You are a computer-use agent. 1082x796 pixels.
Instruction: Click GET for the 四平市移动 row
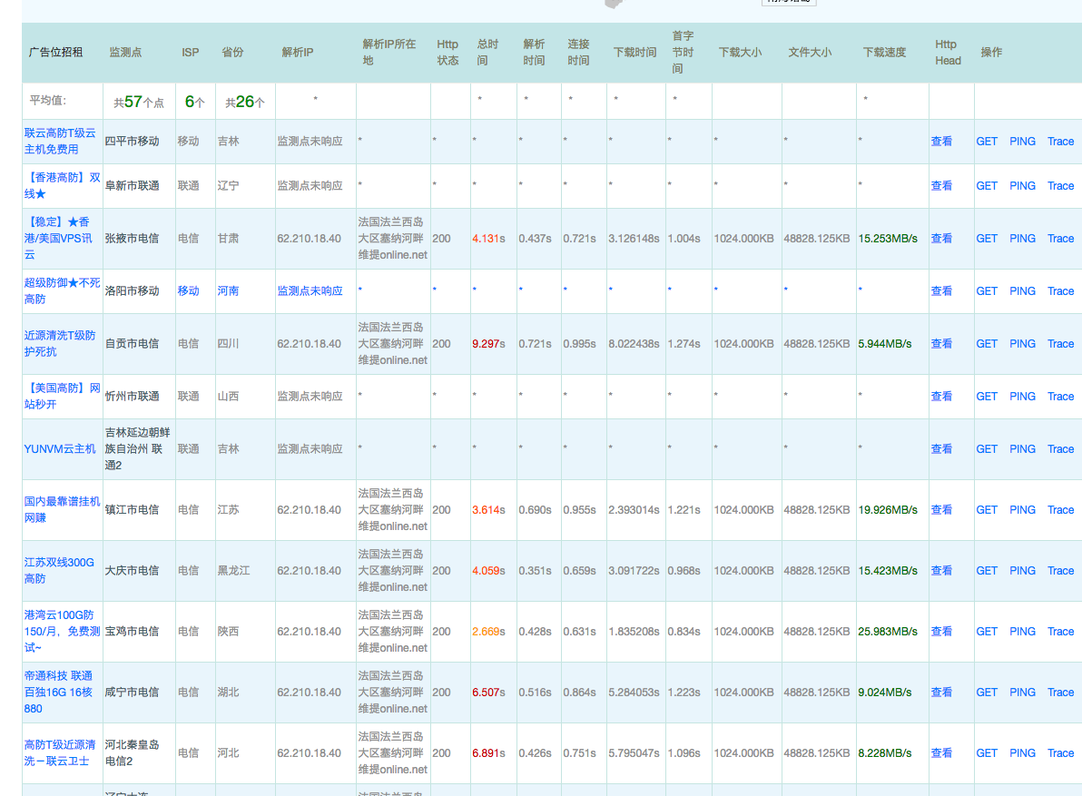(x=986, y=142)
